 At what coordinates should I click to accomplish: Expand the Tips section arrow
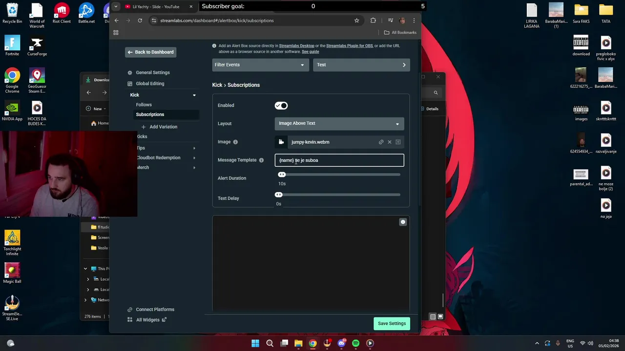coord(194,148)
